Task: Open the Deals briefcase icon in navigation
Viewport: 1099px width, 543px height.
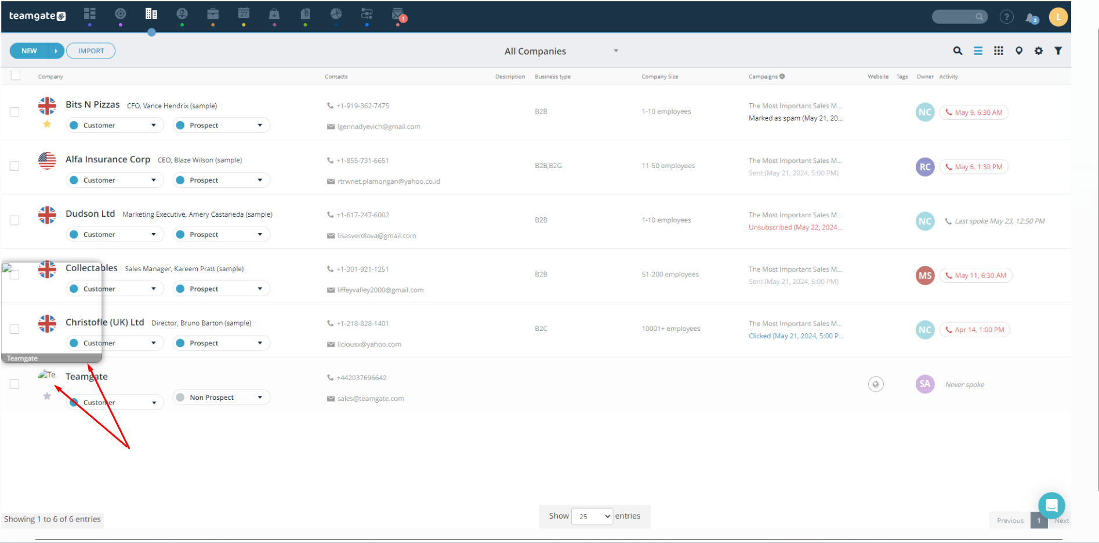Action: click(x=213, y=14)
